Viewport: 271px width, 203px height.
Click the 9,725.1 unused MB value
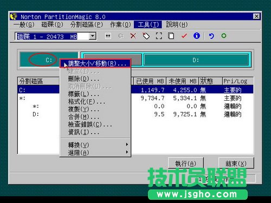click(185, 114)
